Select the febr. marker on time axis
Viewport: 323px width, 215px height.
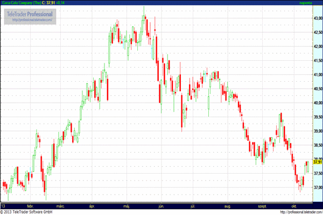point(30,206)
